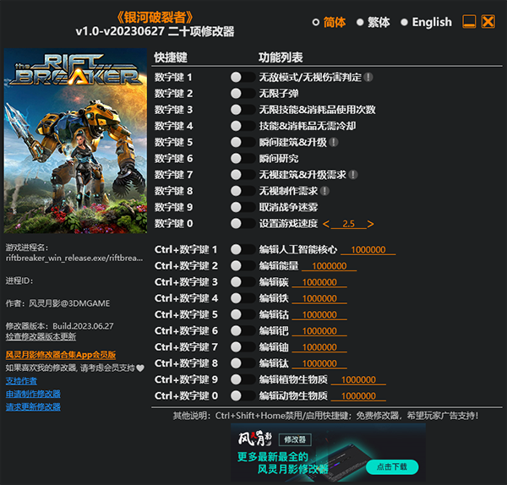Edit 编辑钛 value field
Viewport: 507px width, 485px height.
pyautogui.click(x=319, y=363)
